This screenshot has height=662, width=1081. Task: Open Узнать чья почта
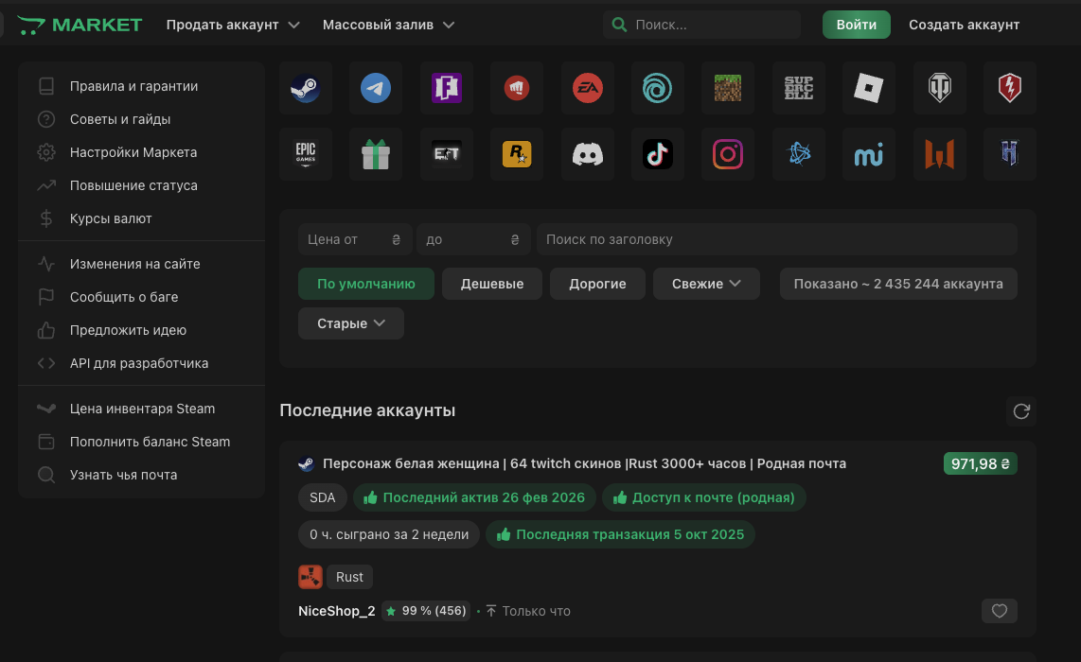pos(141,475)
